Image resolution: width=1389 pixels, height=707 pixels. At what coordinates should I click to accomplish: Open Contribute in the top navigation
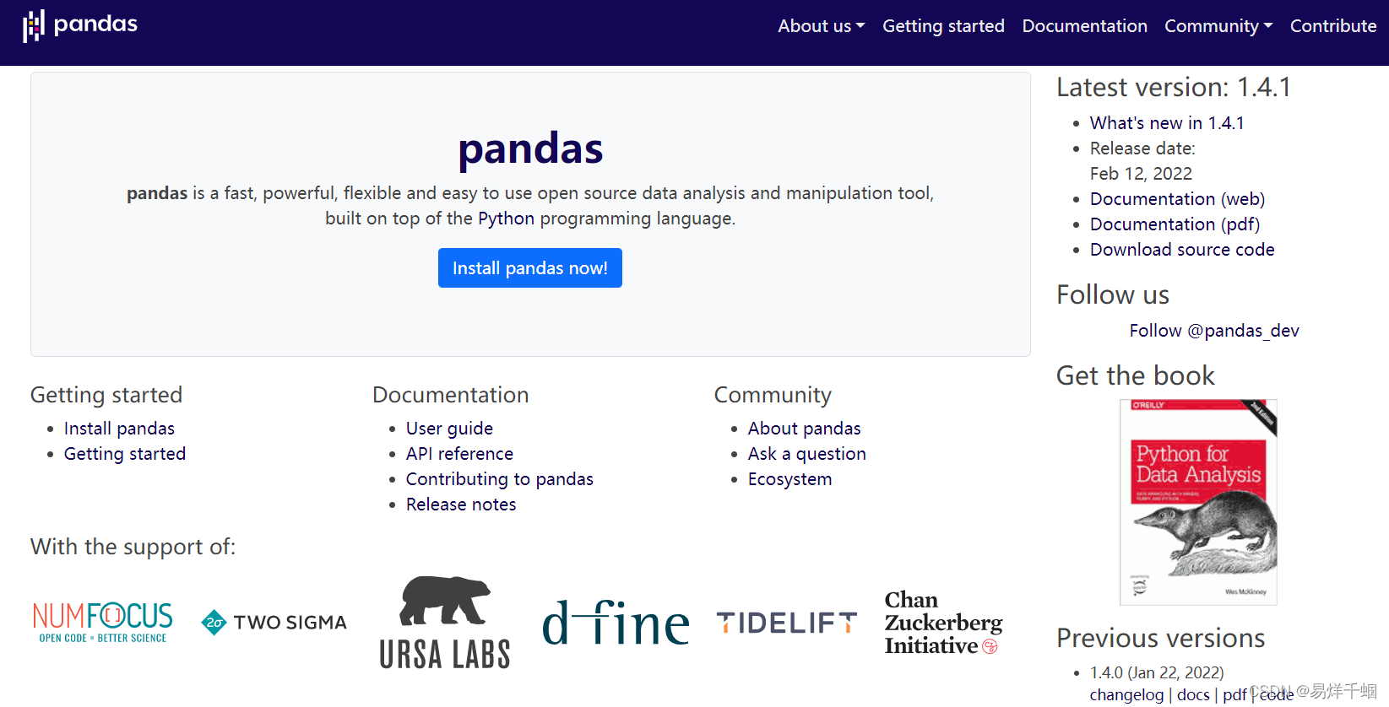[1333, 26]
